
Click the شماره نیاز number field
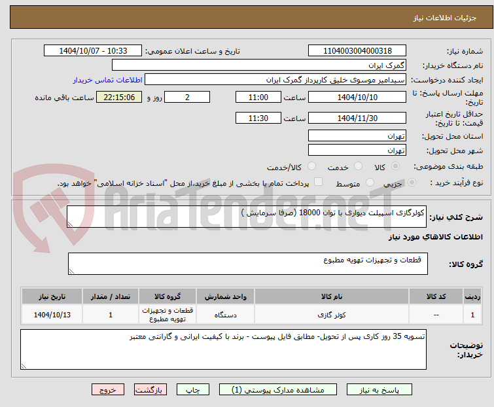[x=357, y=51]
